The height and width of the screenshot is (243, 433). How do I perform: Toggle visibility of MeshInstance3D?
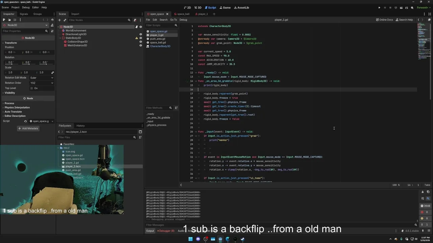coord(141,45)
